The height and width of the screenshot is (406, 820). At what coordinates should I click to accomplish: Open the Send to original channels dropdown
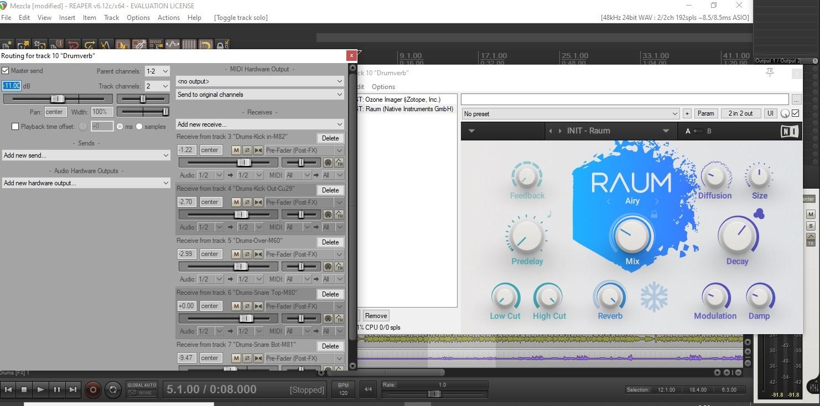coord(260,95)
